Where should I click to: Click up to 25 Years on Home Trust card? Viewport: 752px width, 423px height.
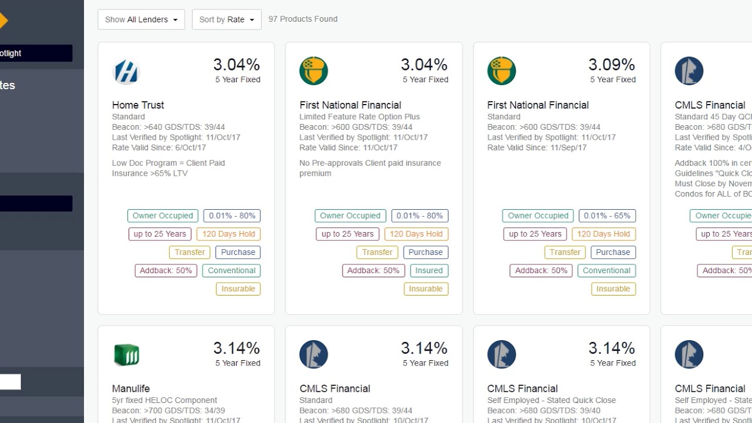coord(160,234)
